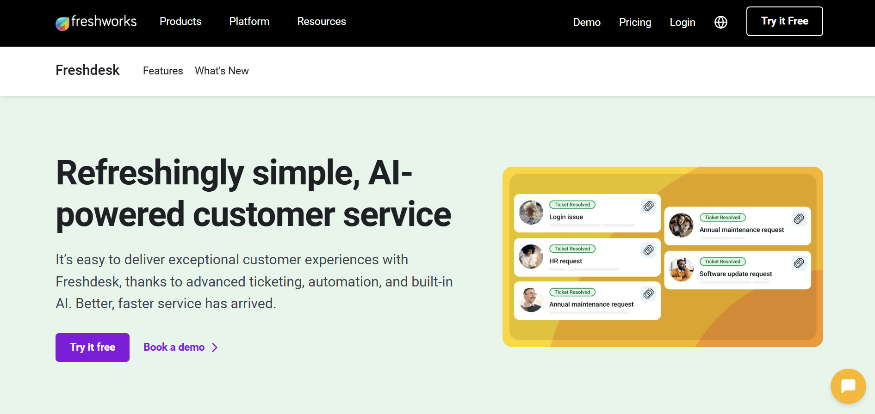Click the purple Try it free button
Screen dimensions: 875x414
93,347
